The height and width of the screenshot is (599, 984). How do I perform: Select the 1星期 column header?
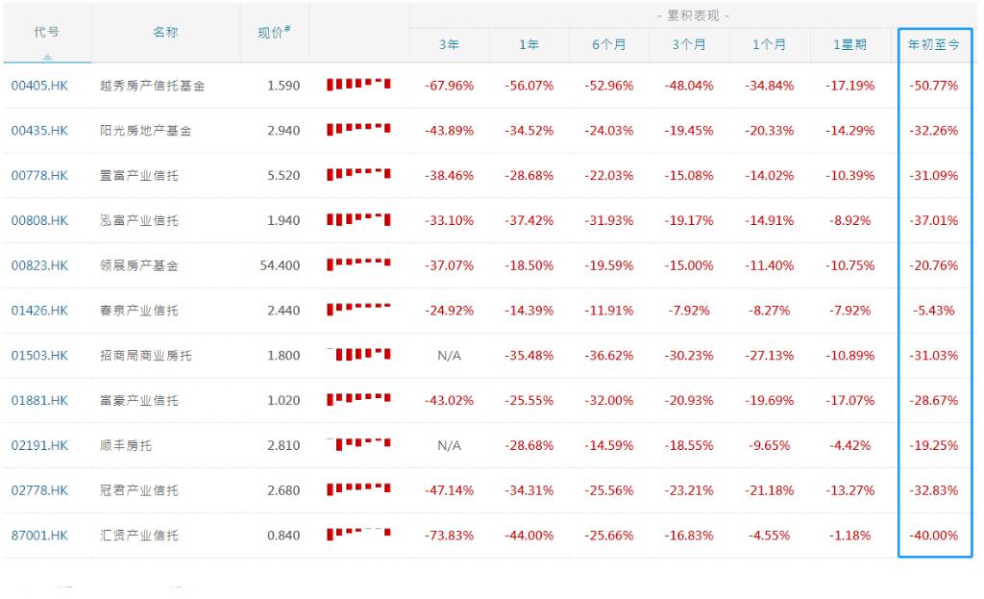coord(849,44)
